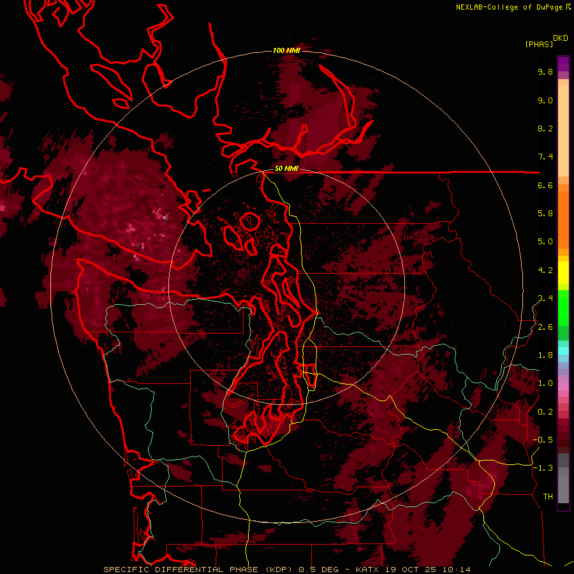The width and height of the screenshot is (574, 574).
Task: Click the 0.2 legend value
Action: [x=545, y=412]
